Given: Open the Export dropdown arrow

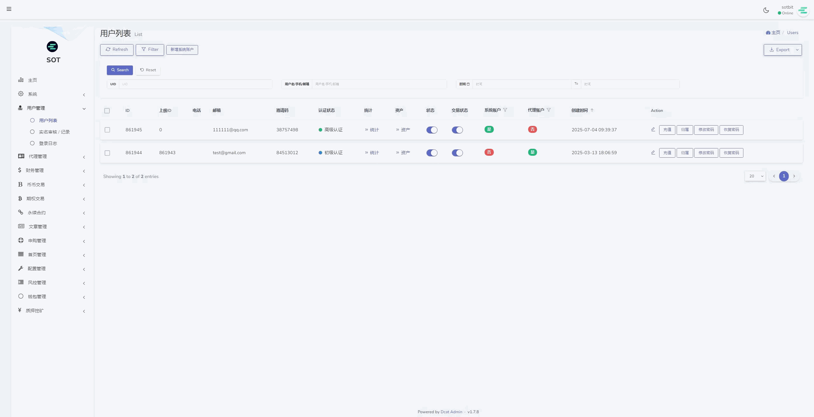Looking at the screenshot, I should tap(797, 50).
